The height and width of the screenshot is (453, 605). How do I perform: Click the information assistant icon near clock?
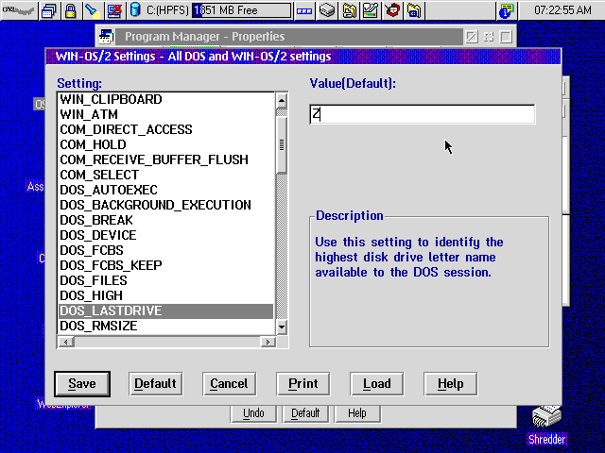pyautogui.click(x=507, y=10)
